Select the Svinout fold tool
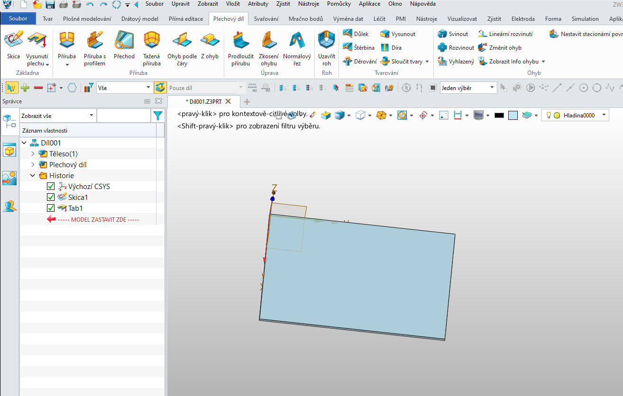The width and height of the screenshot is (623, 396). (453, 34)
